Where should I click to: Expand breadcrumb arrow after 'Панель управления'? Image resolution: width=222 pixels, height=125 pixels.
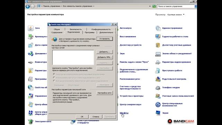tap(62, 6)
